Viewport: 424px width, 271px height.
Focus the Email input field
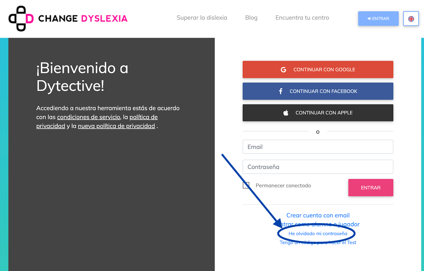point(318,147)
